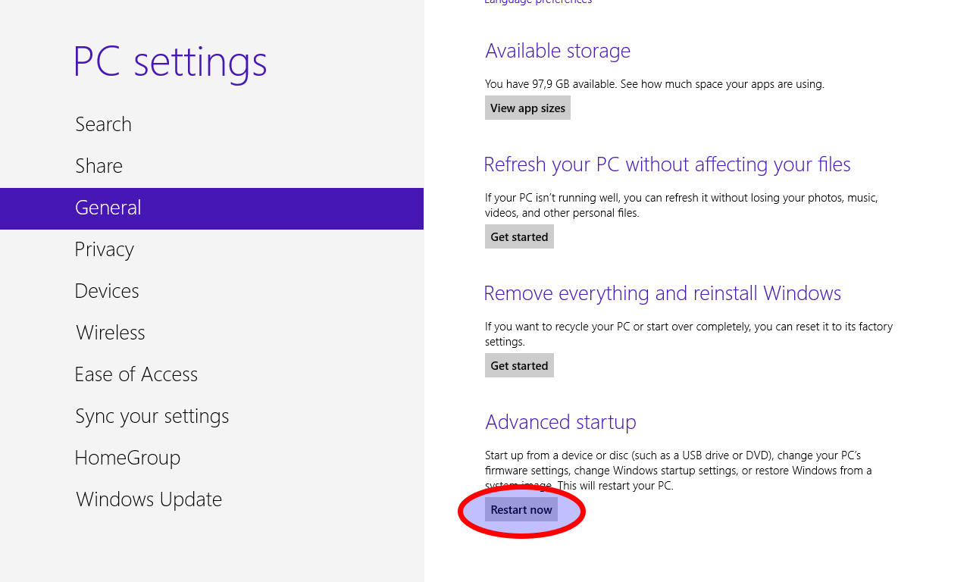Select the highlighted General category
This screenshot has height=582, width=970.
coord(108,208)
